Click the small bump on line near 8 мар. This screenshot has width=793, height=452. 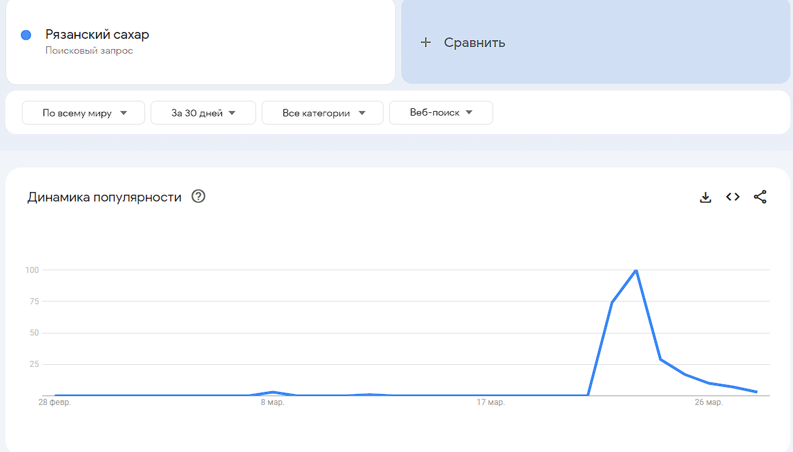click(x=273, y=392)
